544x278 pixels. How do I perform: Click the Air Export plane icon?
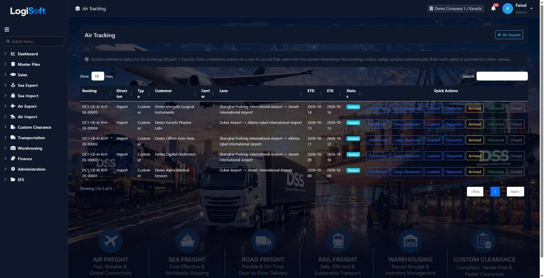(13, 106)
